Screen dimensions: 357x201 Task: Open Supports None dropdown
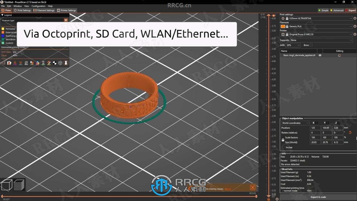click(x=321, y=40)
